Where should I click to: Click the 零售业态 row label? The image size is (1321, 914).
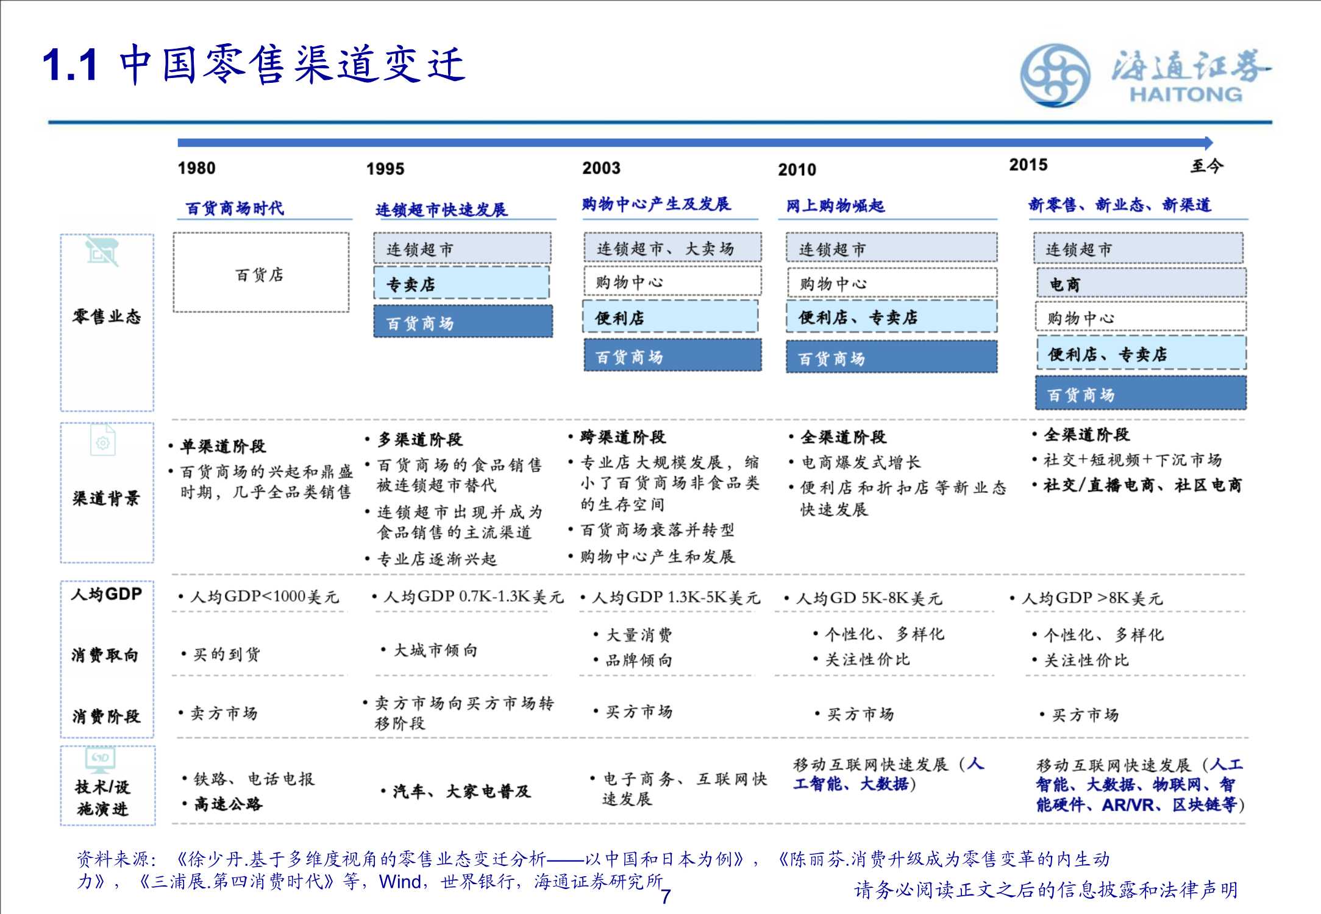click(107, 316)
